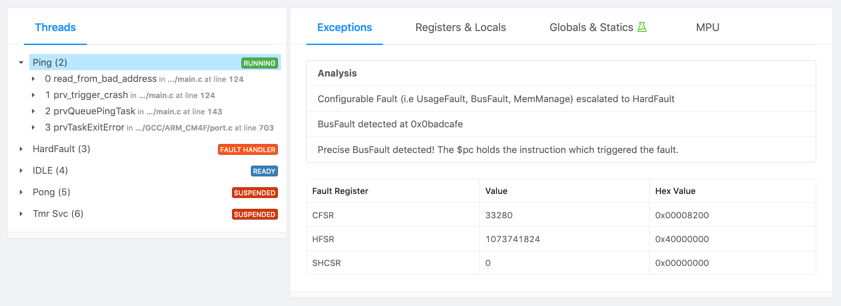Expand the Tmr Svc (6) thread
The height and width of the screenshot is (306, 841).
coord(21,214)
